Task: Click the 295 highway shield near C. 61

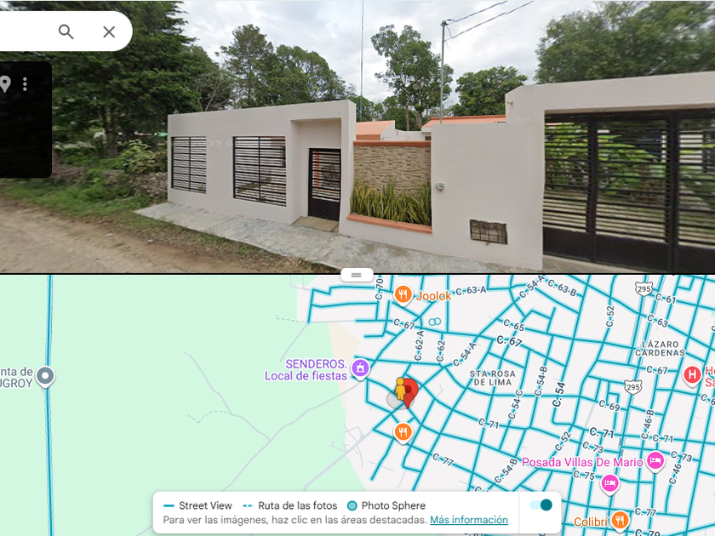Action: 643,289
